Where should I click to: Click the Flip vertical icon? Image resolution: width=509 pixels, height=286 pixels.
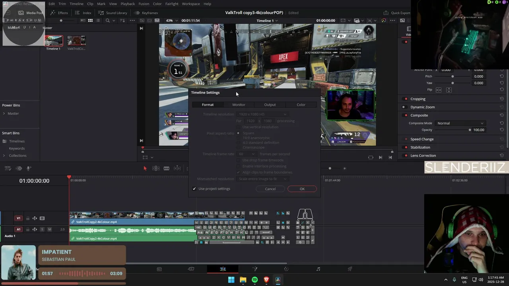click(449, 90)
